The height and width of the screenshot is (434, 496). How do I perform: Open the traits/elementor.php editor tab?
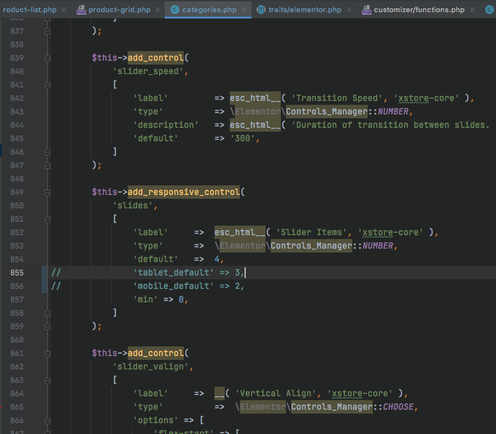click(304, 10)
